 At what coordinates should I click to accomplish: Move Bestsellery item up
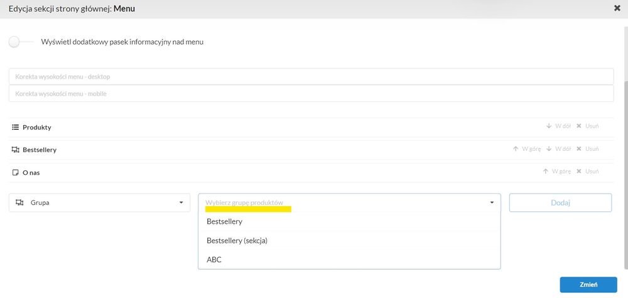[527, 149]
